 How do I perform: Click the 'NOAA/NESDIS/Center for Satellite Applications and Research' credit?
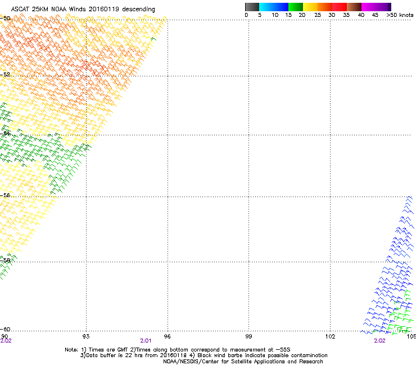click(243, 362)
